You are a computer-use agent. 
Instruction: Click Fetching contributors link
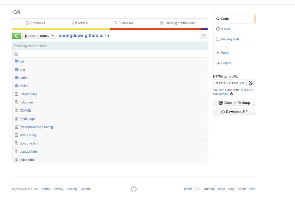[177, 23]
